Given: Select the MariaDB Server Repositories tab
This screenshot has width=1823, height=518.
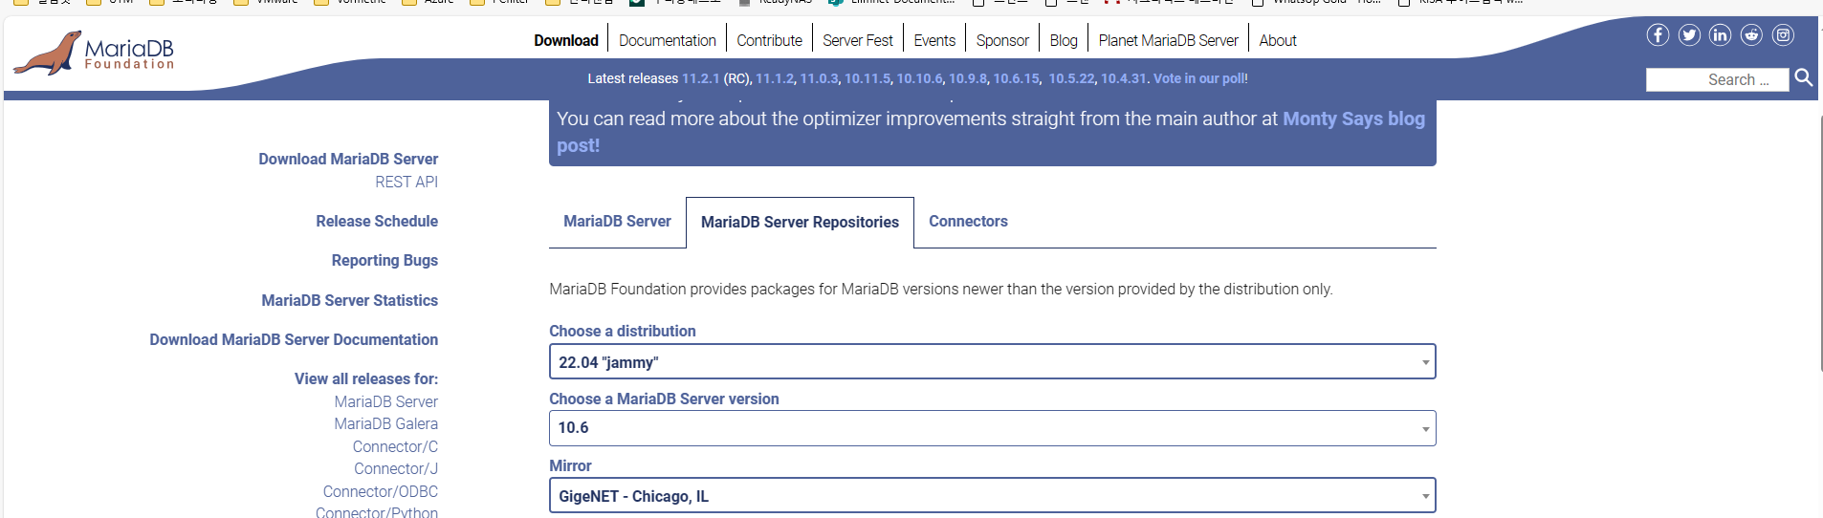Looking at the screenshot, I should pos(800,223).
